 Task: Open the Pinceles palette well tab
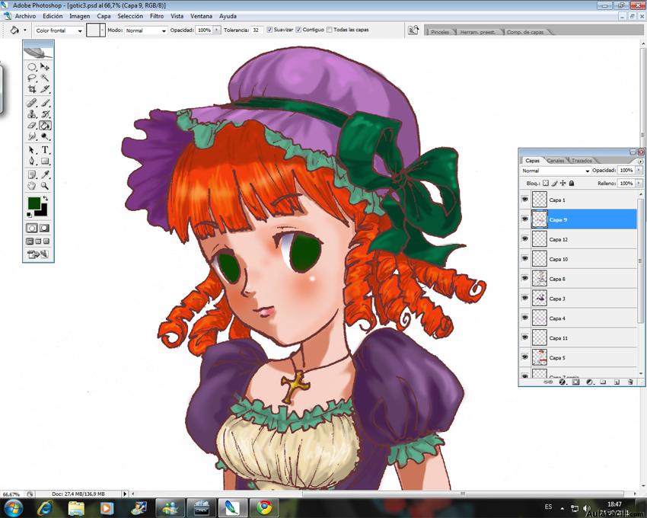tap(440, 32)
